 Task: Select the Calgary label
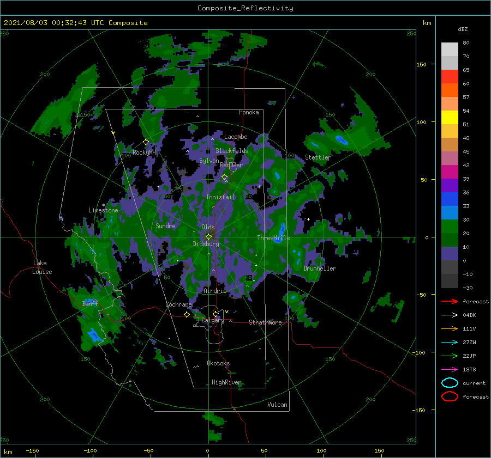[213, 320]
